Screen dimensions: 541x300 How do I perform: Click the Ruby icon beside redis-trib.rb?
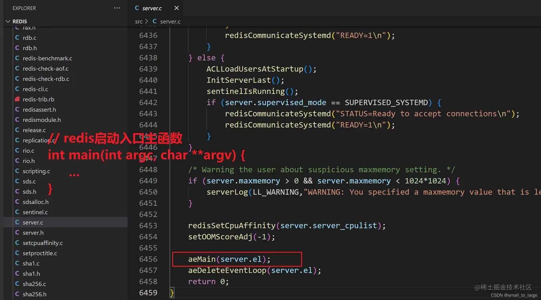[17, 99]
